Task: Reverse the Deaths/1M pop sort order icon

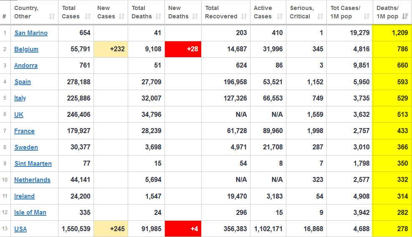Action: pyautogui.click(x=405, y=17)
